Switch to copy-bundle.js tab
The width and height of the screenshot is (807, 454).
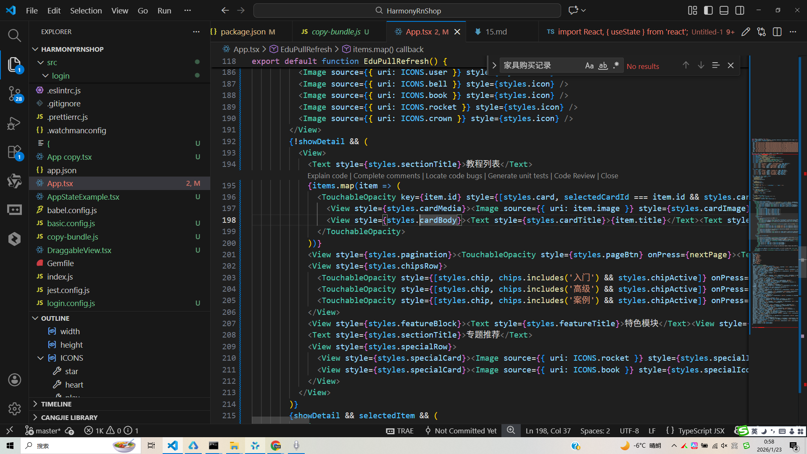[336, 32]
